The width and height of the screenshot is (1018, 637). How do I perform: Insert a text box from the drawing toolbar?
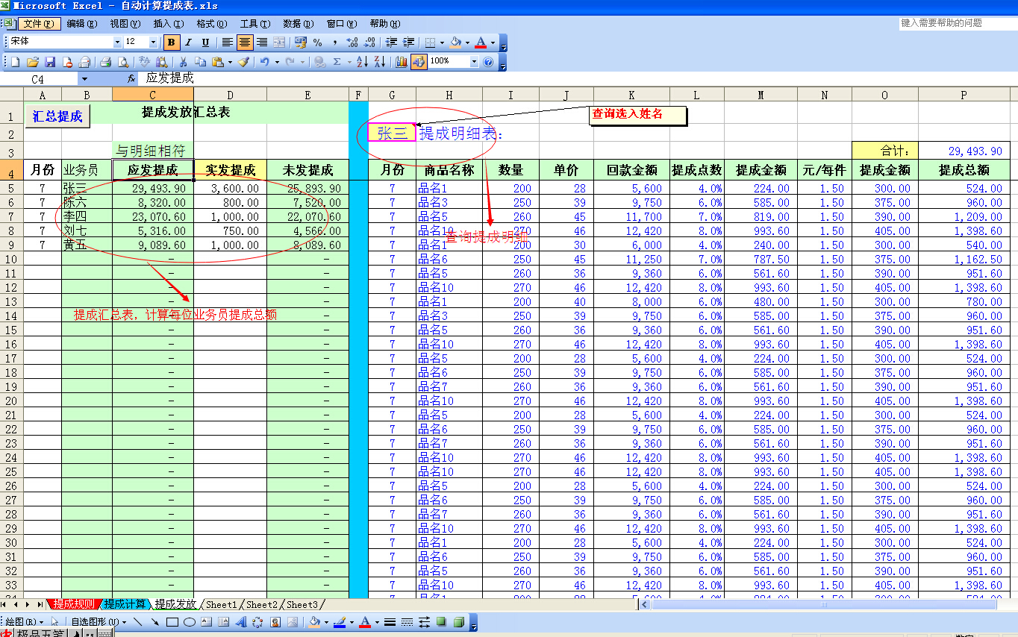point(207,621)
